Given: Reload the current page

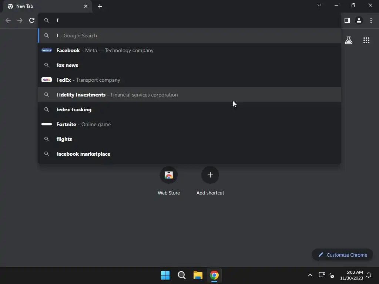Looking at the screenshot, I should (x=32, y=21).
